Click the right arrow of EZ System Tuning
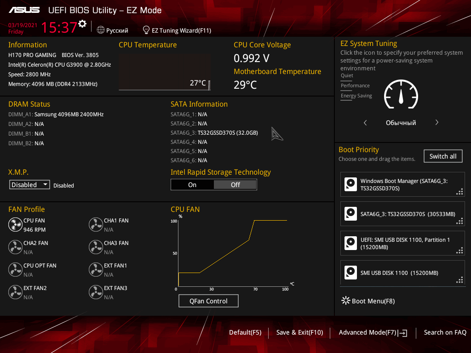The height and width of the screenshot is (353, 471). 437,122
